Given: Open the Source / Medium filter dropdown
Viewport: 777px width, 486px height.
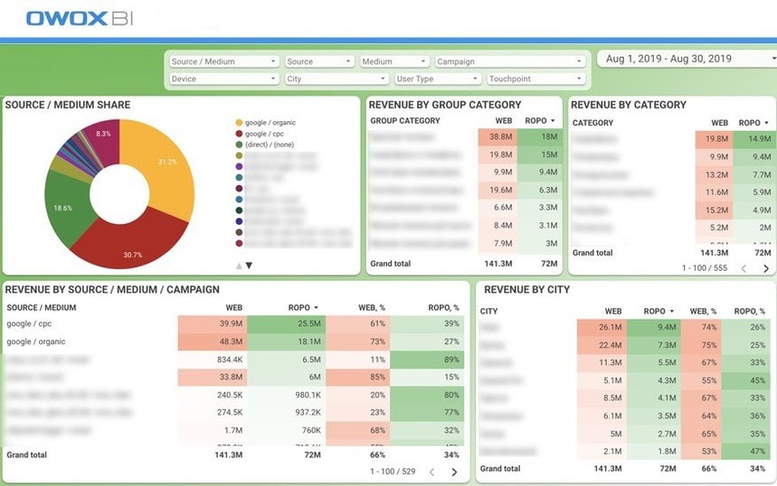Looking at the screenshot, I should tap(223, 61).
